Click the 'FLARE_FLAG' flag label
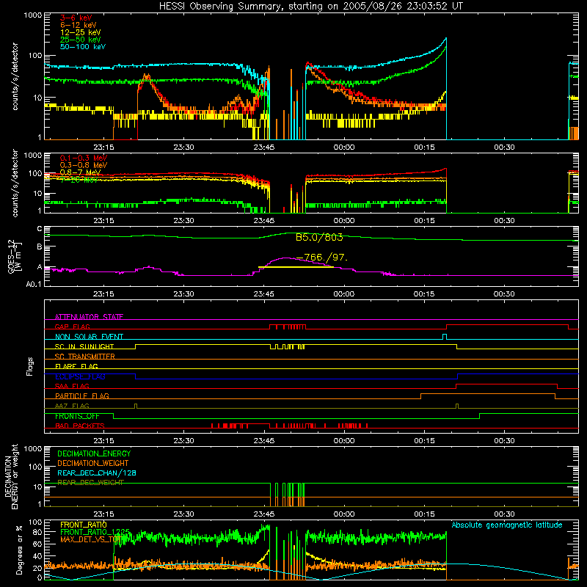 tap(76, 366)
